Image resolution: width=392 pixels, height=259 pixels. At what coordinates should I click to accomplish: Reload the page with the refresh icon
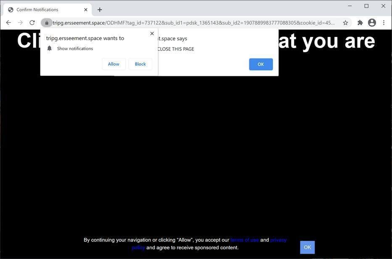pyautogui.click(x=32, y=23)
